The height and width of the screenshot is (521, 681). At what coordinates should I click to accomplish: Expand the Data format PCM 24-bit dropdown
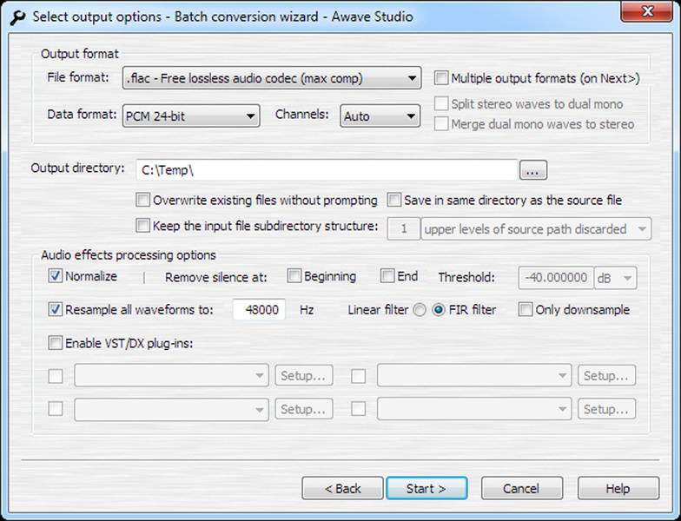coord(191,116)
